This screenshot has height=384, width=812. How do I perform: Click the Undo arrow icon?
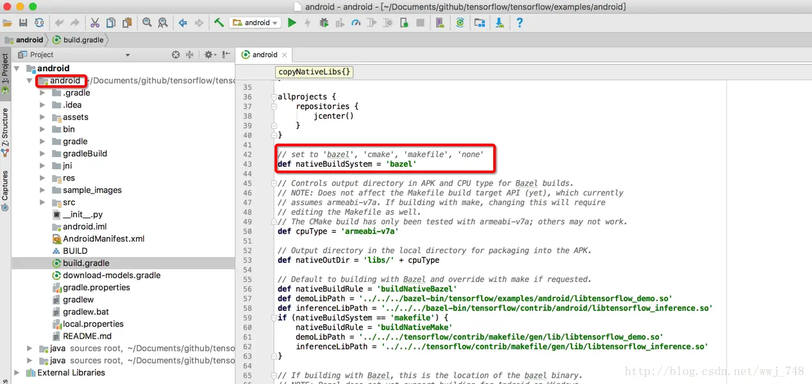point(60,23)
